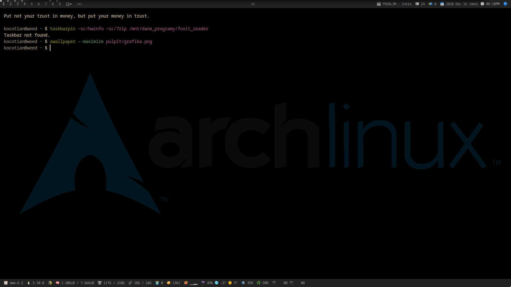Select workspace tag 9
This screenshot has width=511, height=287.
60,4
